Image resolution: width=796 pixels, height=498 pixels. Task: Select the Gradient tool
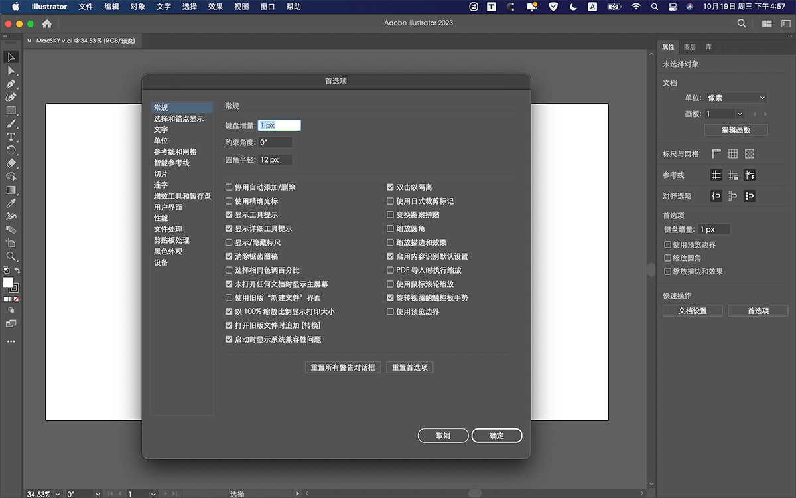[11, 190]
